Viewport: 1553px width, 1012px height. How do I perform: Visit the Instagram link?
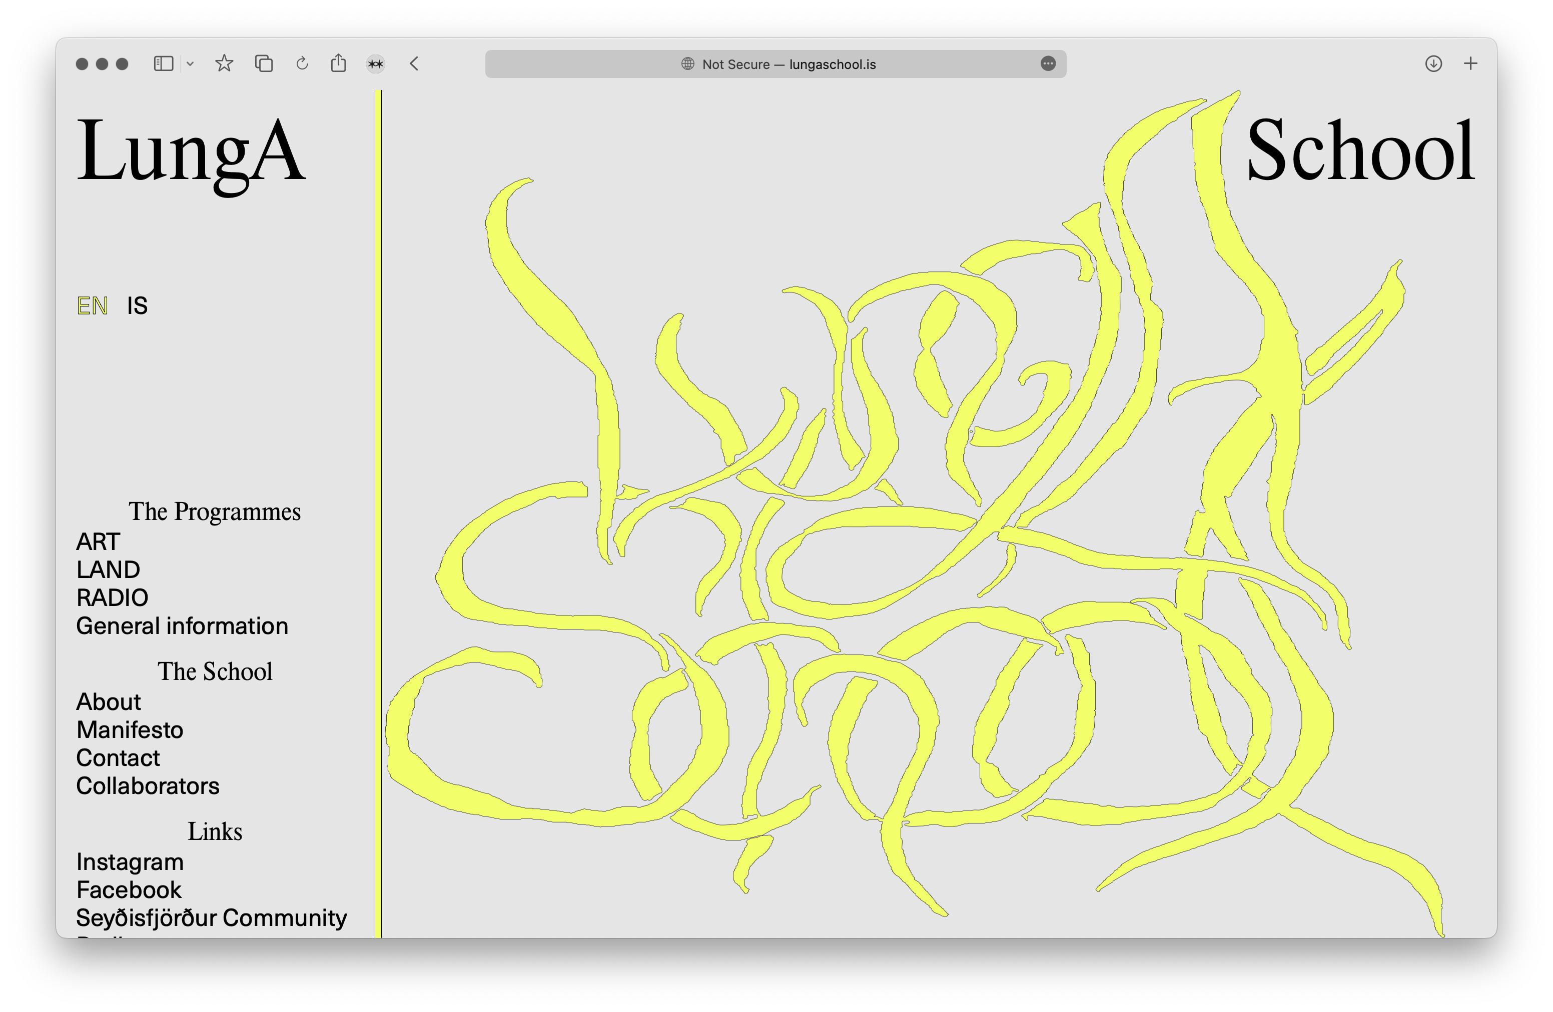pos(130,862)
